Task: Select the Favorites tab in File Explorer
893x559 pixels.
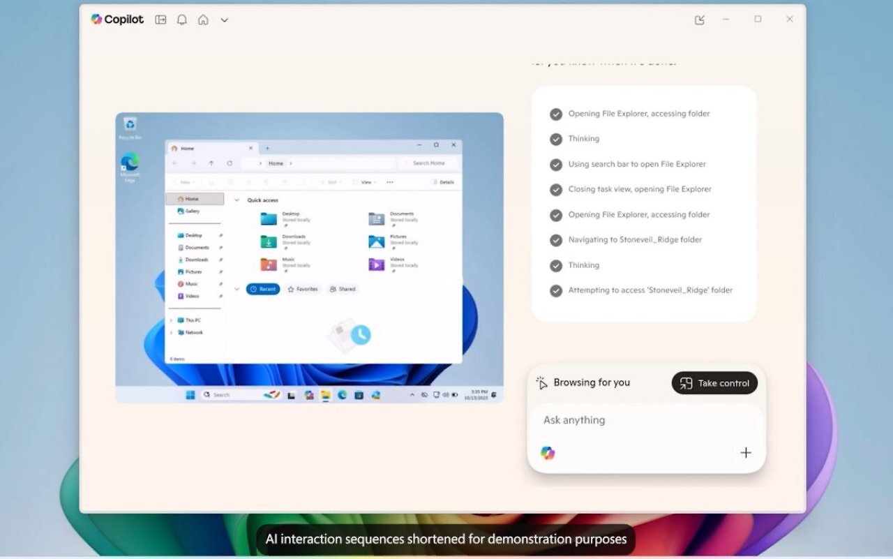Action: pyautogui.click(x=303, y=289)
